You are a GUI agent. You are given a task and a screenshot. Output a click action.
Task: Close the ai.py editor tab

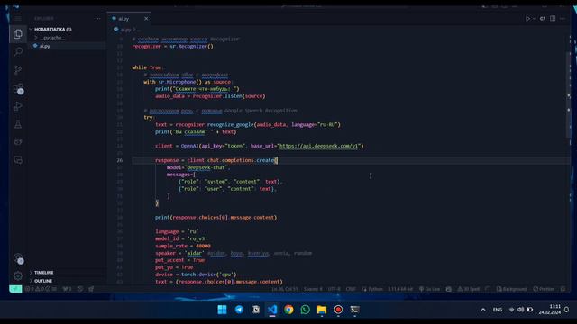146,18
